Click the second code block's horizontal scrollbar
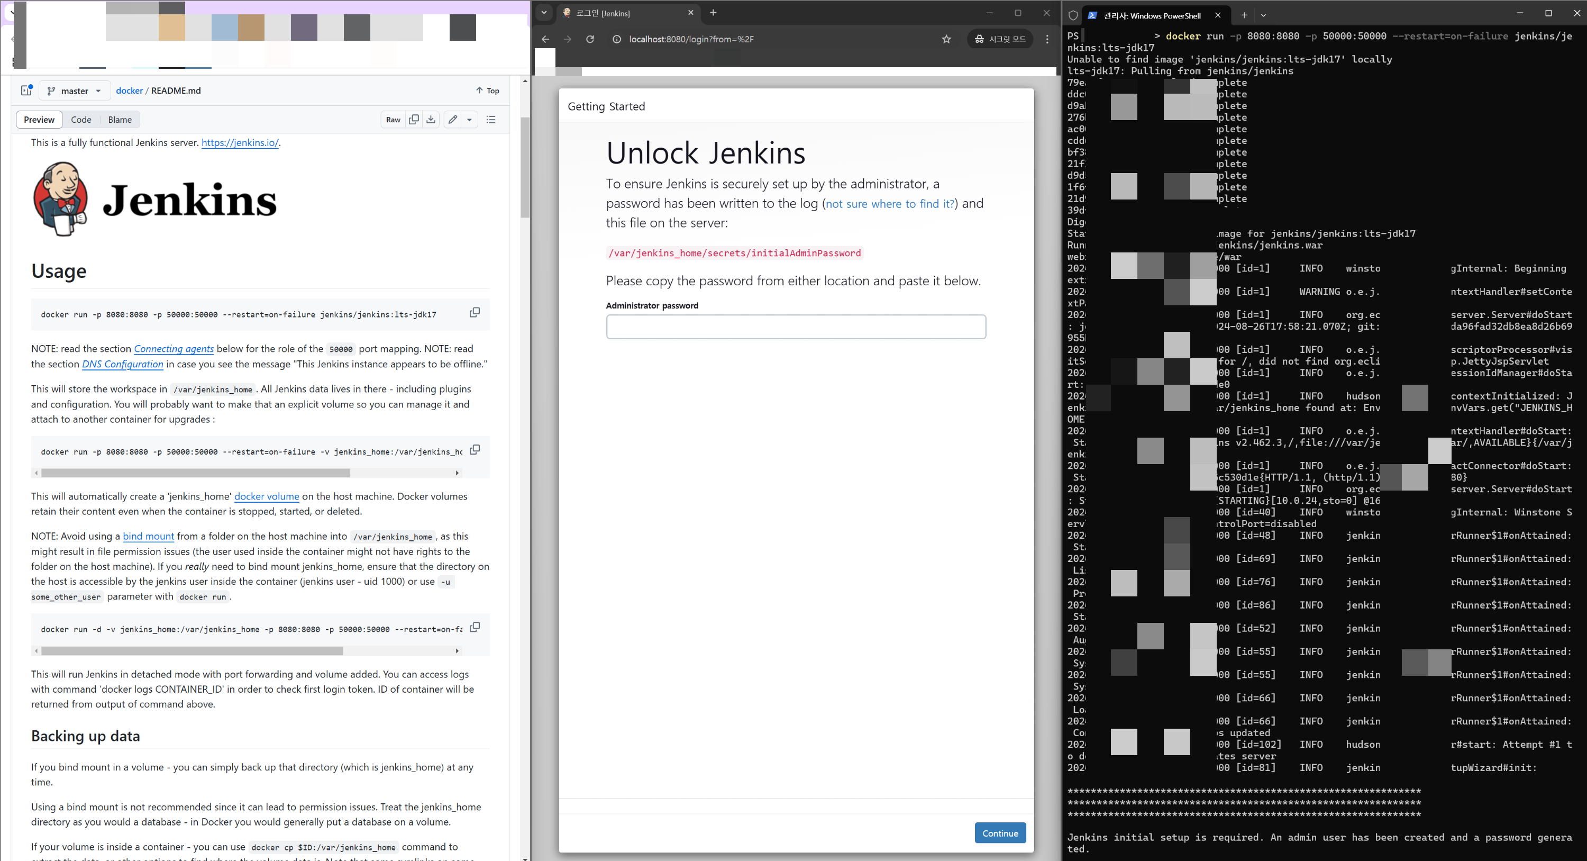 click(195, 473)
